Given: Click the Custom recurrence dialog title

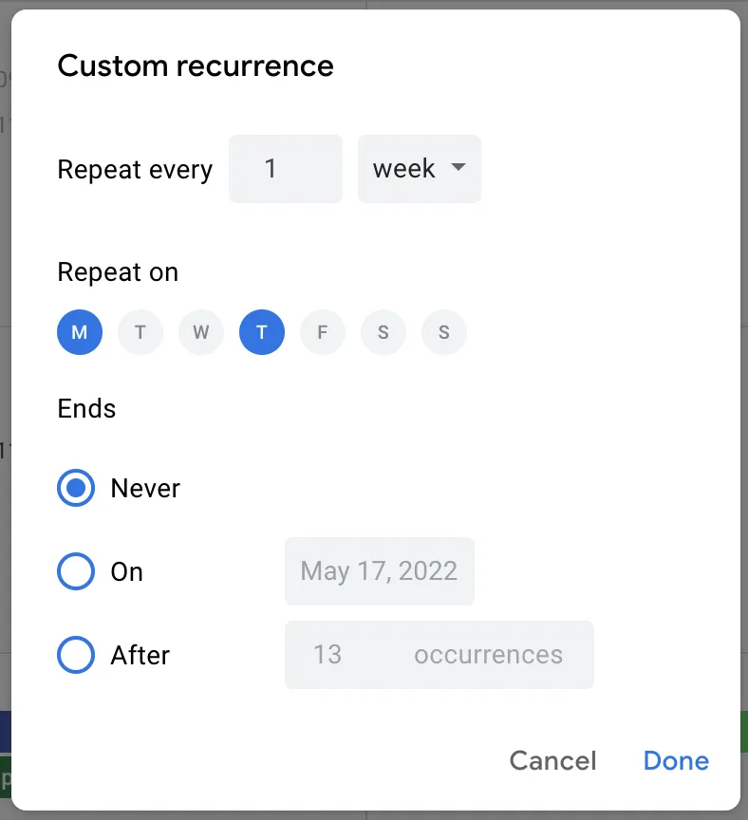Looking at the screenshot, I should (x=196, y=65).
